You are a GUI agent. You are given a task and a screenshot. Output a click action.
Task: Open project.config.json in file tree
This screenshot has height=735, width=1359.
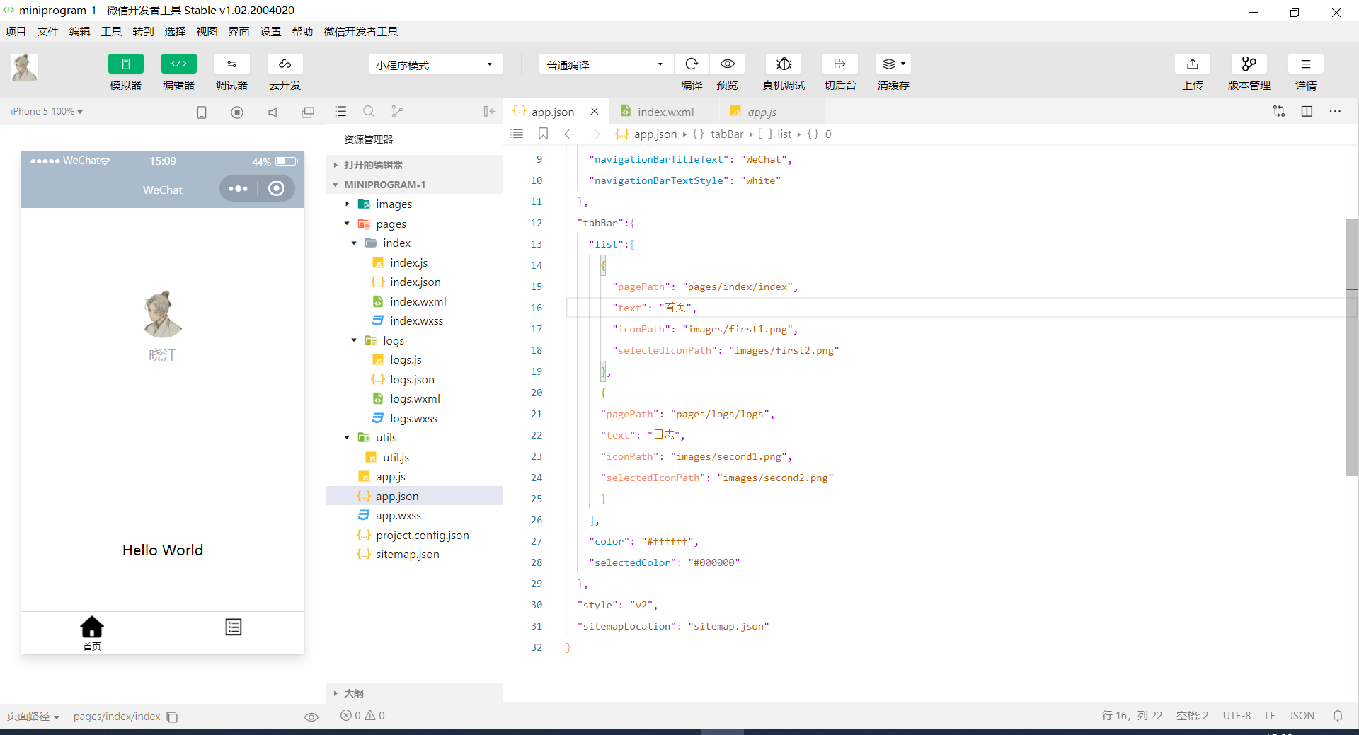[x=422, y=536]
